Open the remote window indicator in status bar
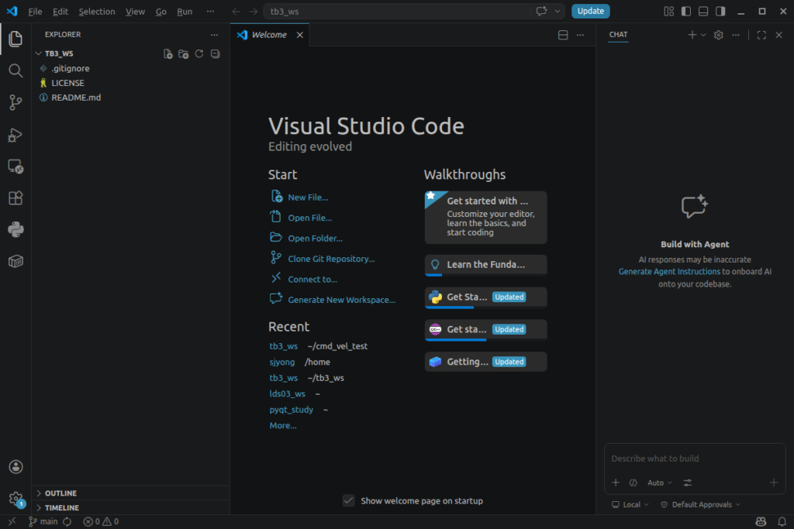 tap(12, 521)
